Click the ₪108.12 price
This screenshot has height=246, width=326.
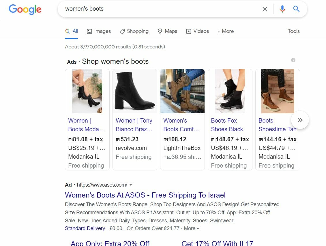point(175,139)
